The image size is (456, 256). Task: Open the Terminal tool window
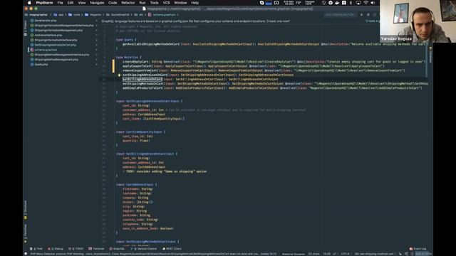point(96,249)
